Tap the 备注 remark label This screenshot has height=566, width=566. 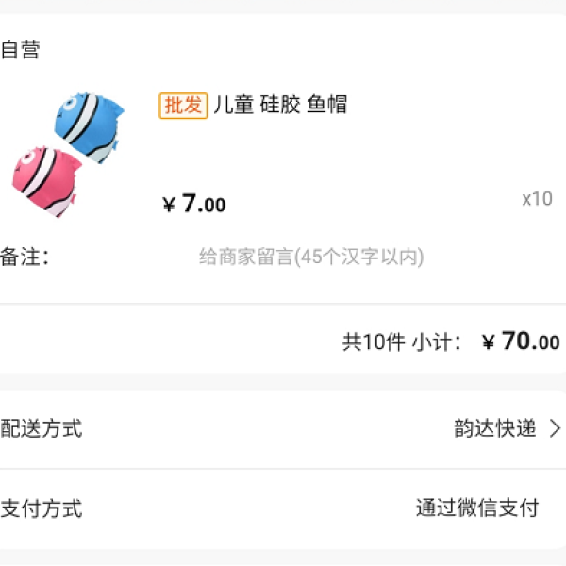coord(25,257)
